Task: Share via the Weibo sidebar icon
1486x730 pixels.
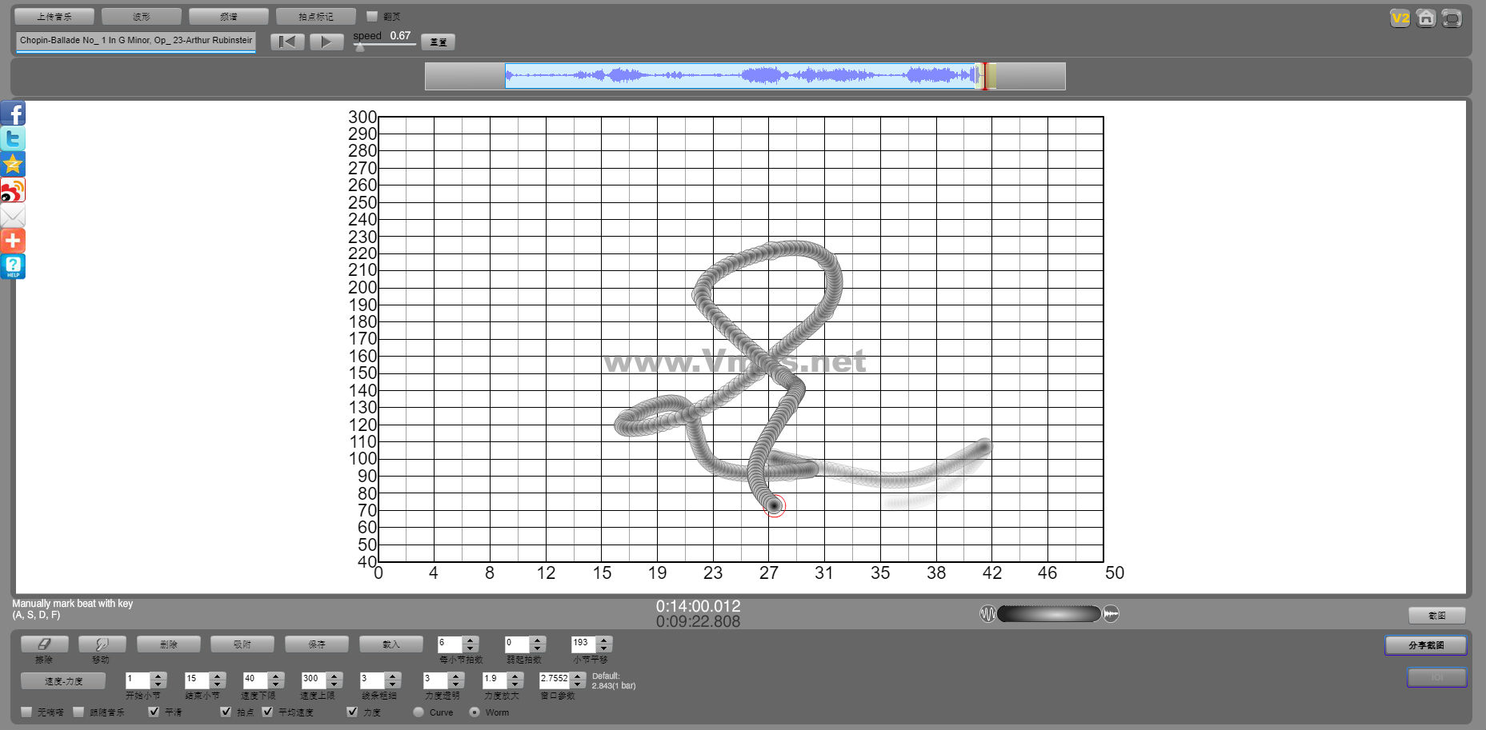Action: [13, 190]
